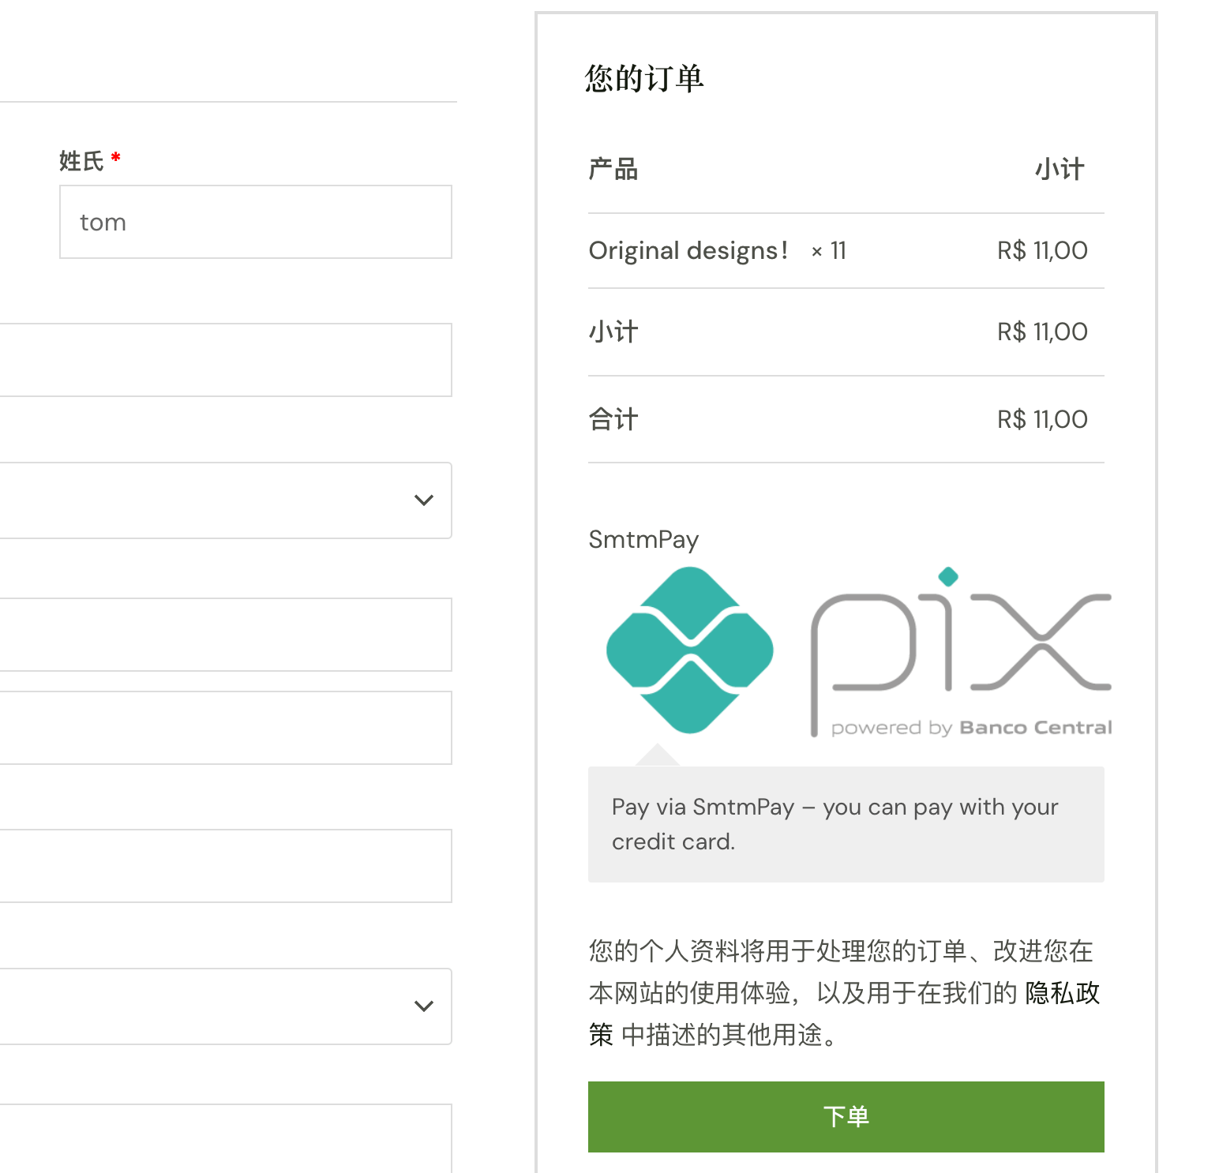Click the 合计 total label
Screen dimensions: 1219x1173
(x=613, y=419)
